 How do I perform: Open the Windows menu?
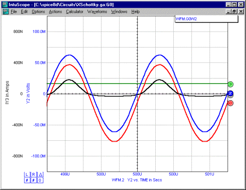119,12
